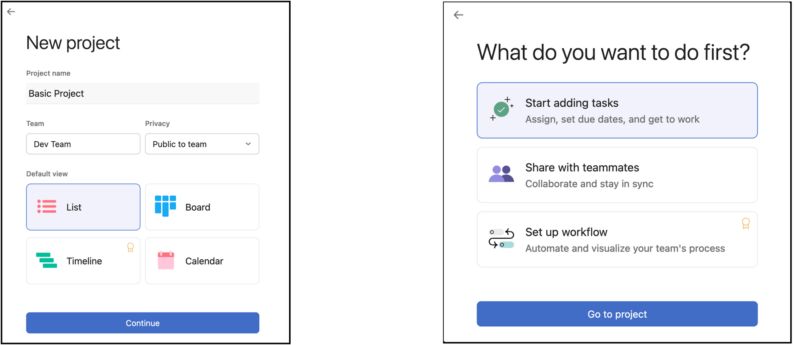Click the workflow toggle arrows icon
The height and width of the screenshot is (345, 794).
click(x=501, y=238)
